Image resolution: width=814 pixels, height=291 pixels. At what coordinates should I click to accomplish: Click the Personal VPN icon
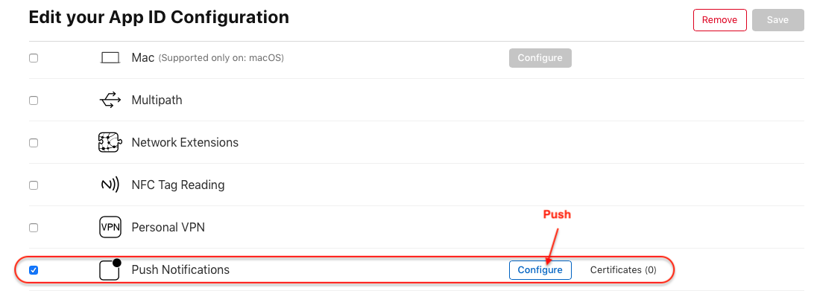pos(110,227)
